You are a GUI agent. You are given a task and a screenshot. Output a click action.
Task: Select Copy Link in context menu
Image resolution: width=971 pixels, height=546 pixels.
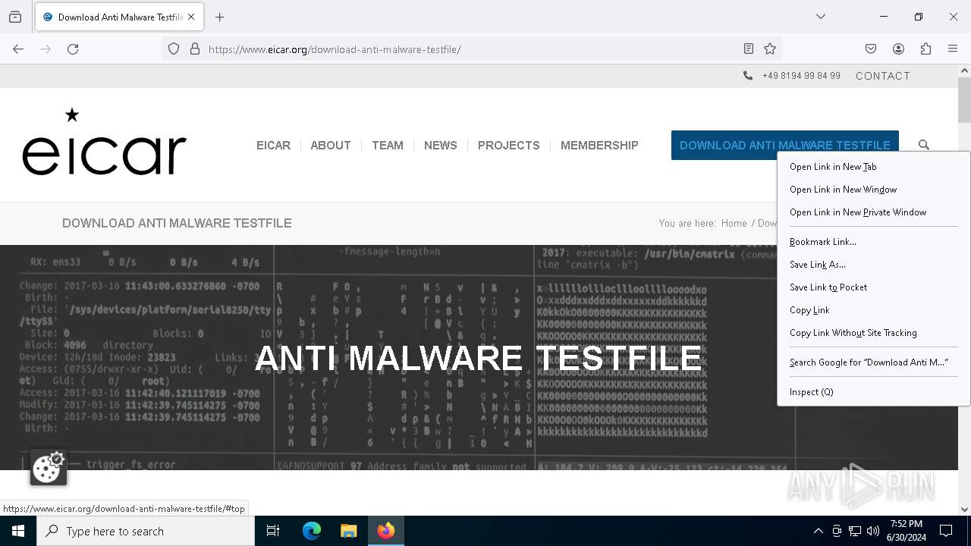tap(874, 310)
